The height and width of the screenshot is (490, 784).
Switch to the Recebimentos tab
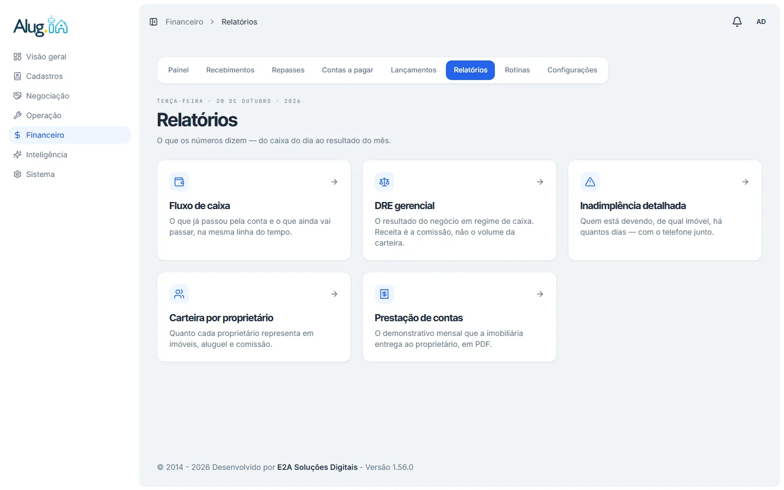[230, 70]
